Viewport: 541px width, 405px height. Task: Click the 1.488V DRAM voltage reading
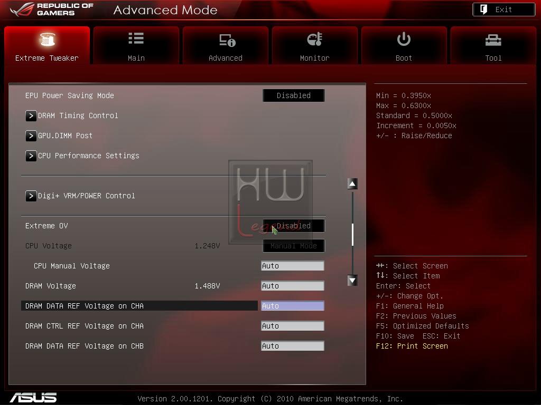click(x=207, y=286)
